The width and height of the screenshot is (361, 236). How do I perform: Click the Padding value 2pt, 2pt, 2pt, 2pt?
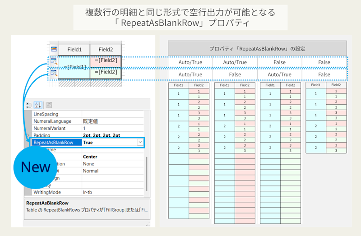pos(102,135)
